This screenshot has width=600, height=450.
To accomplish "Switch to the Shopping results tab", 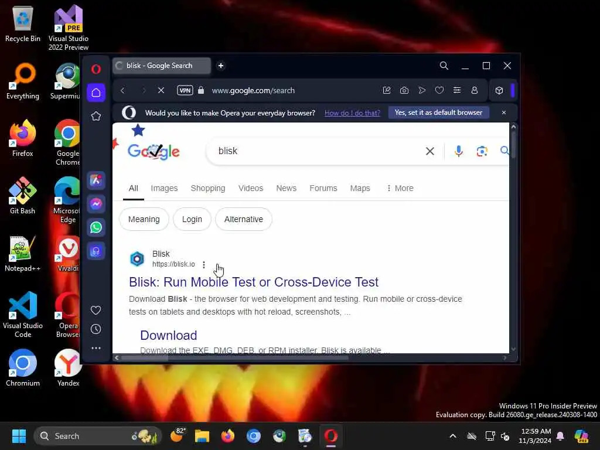I will tap(208, 188).
